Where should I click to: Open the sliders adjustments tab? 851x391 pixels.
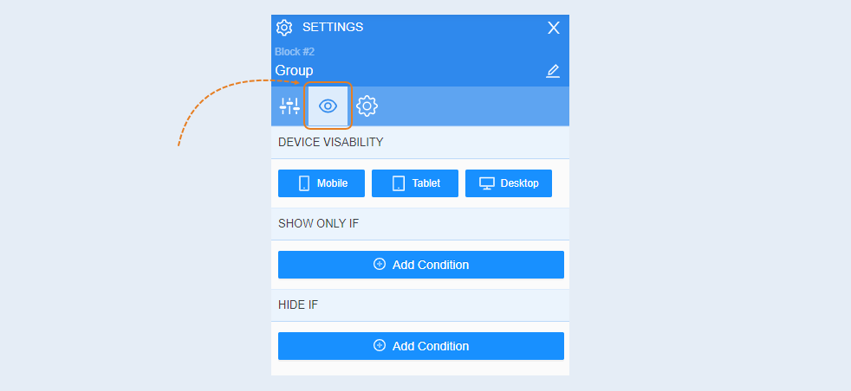pyautogui.click(x=289, y=106)
